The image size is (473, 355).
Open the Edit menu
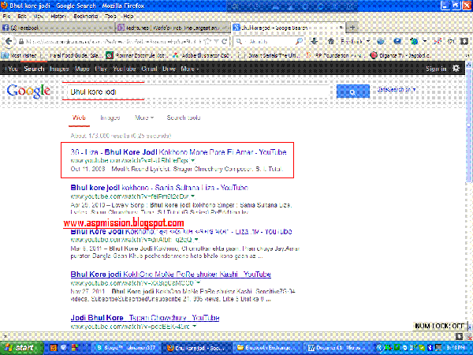click(22, 17)
